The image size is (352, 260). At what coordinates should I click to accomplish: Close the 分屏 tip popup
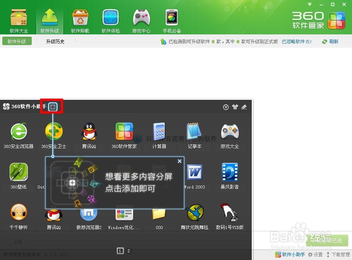click(179, 161)
